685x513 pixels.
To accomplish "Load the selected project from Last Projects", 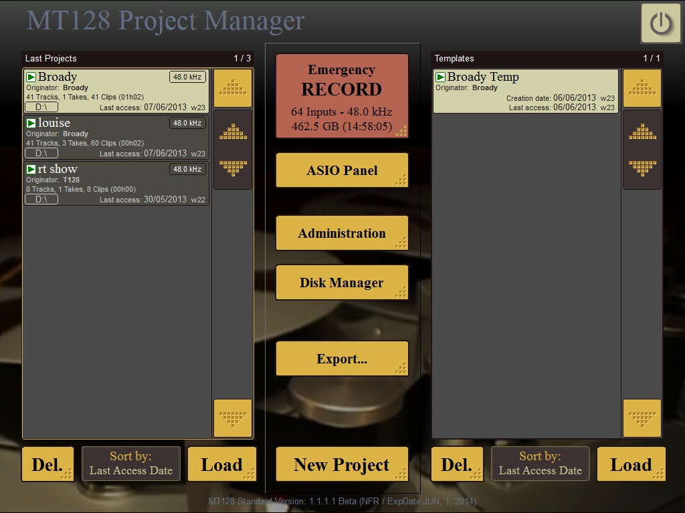I will [222, 465].
